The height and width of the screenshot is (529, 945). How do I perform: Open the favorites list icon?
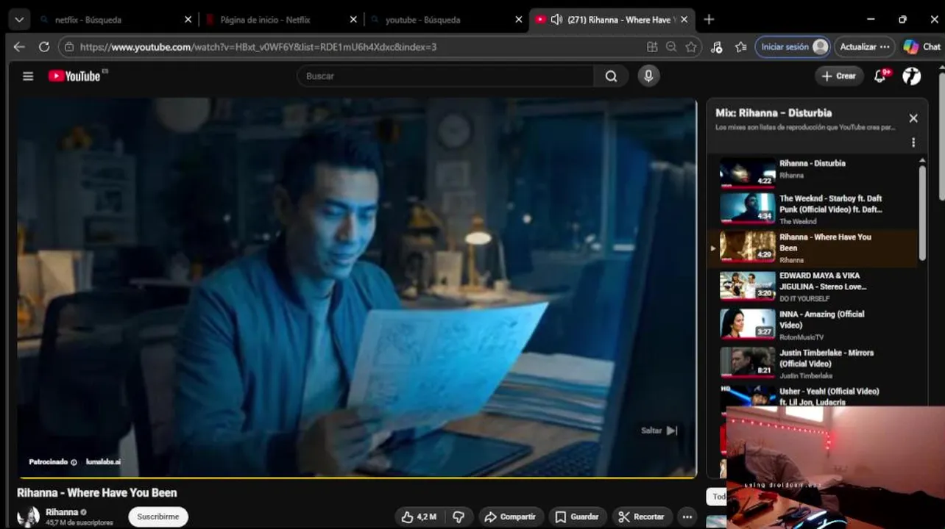tap(741, 47)
